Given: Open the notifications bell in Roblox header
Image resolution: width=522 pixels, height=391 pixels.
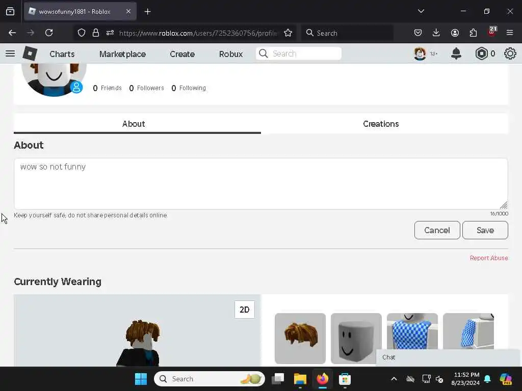Looking at the screenshot, I should point(456,53).
